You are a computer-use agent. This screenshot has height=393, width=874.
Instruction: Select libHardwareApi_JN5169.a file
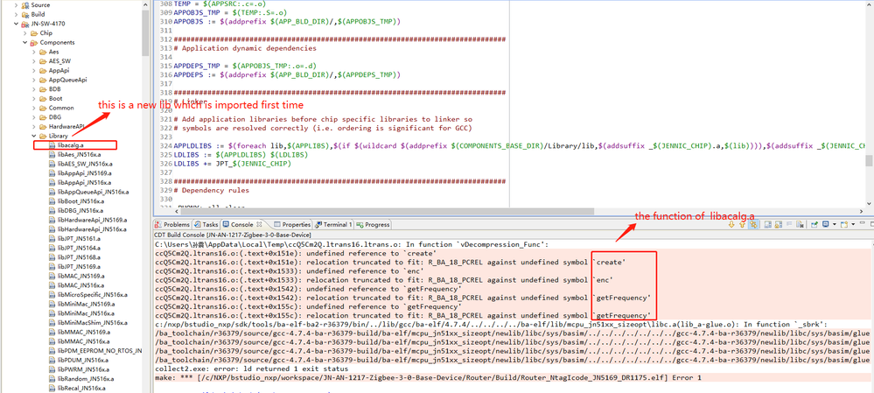coord(88,221)
